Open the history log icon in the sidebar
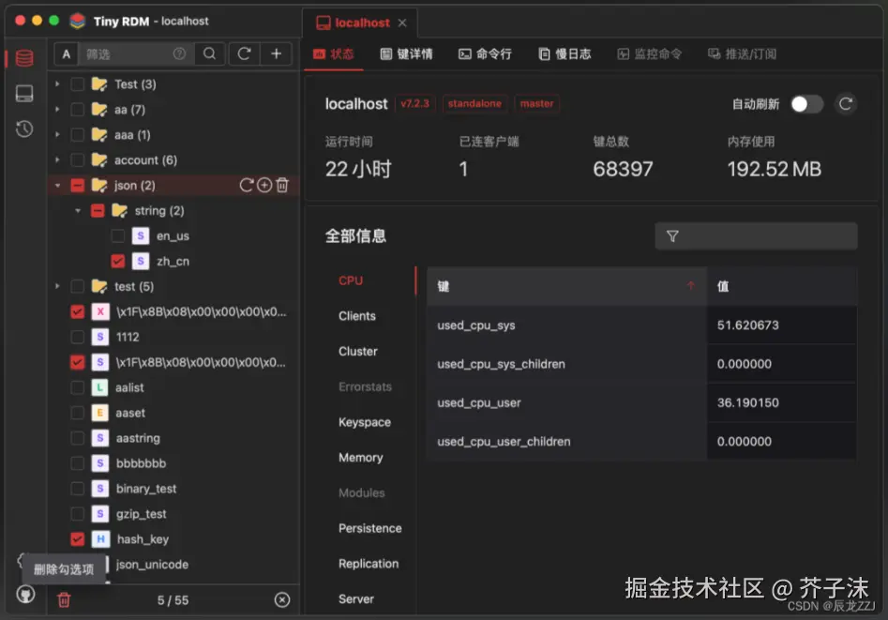Viewport: 888px width, 620px height. click(24, 129)
